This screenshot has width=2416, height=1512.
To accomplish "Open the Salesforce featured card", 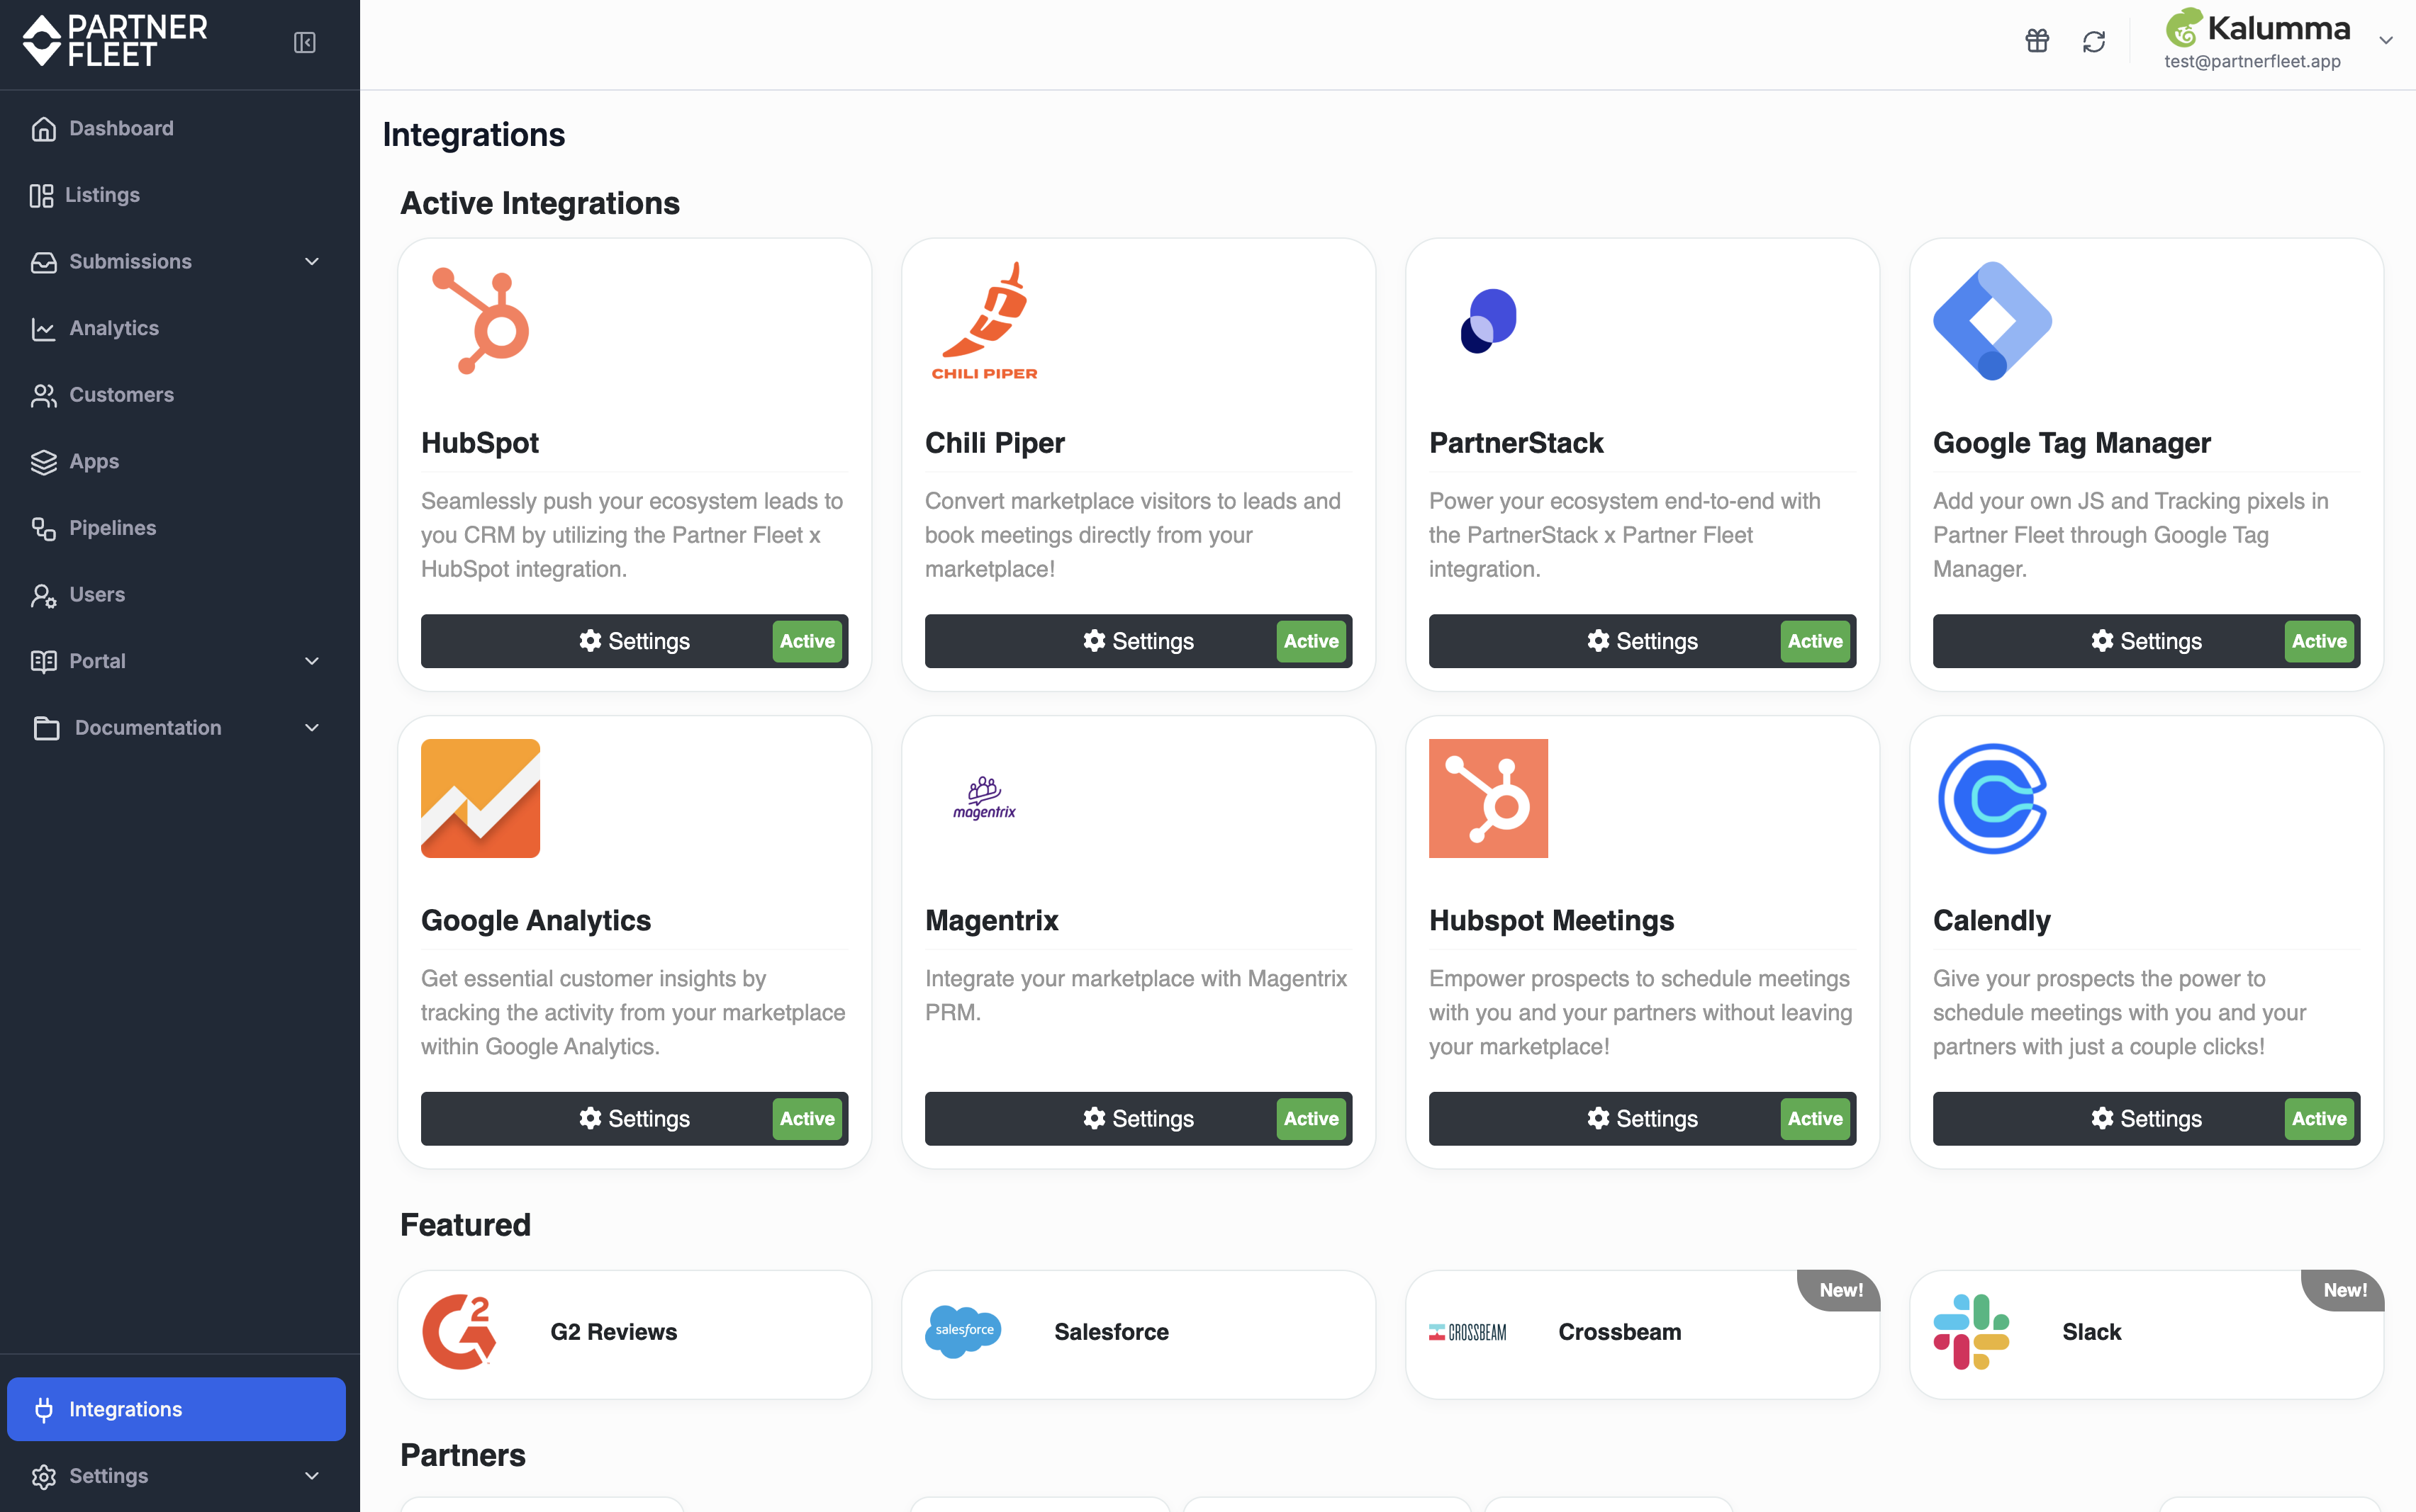I will coord(1139,1334).
